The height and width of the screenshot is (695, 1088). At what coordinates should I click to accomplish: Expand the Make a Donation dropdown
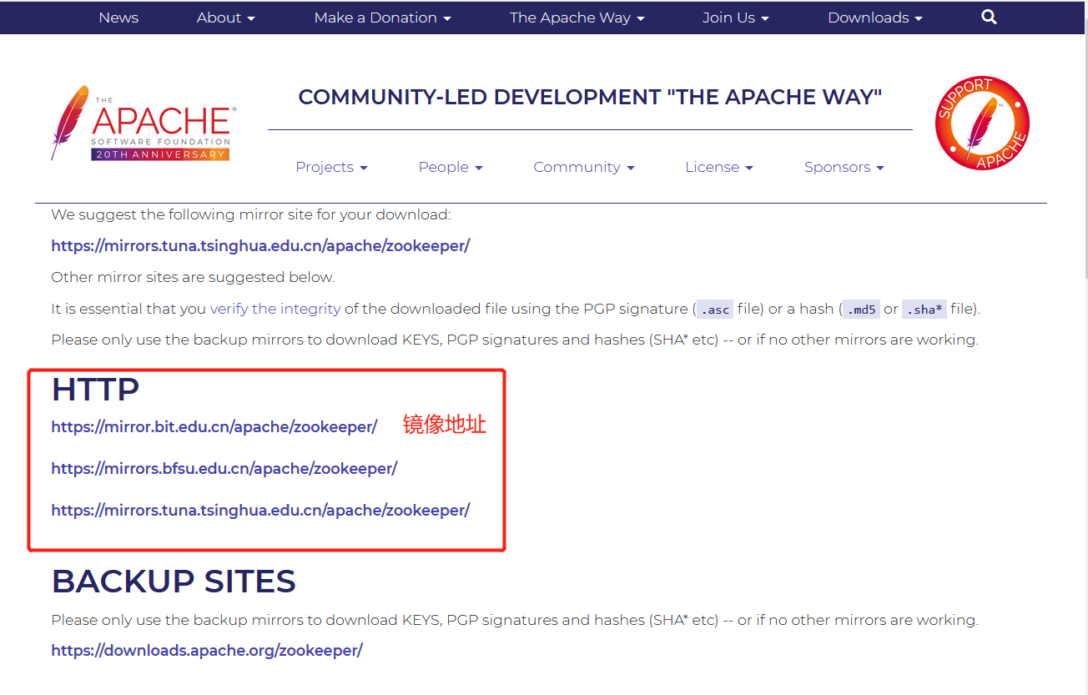point(383,18)
